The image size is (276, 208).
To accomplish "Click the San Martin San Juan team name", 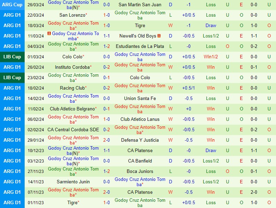I will 140,5.
